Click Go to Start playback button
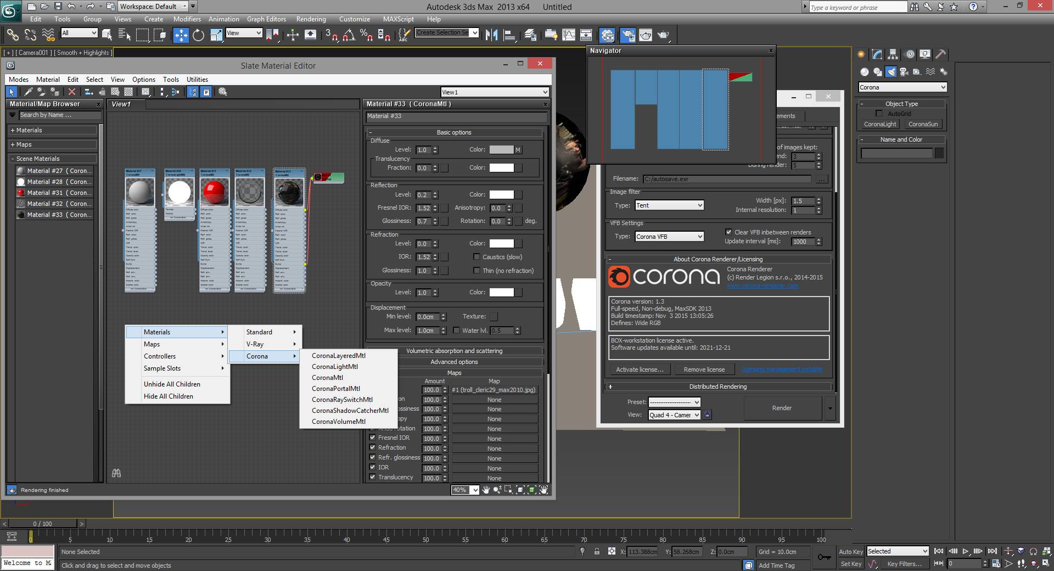Image resolution: width=1054 pixels, height=571 pixels. [939, 551]
